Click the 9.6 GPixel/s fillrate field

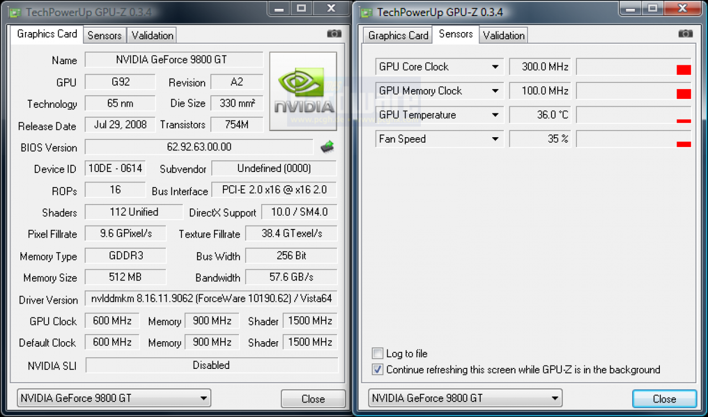(126, 233)
